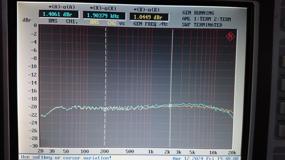Click the ANL 1:TERM 2:TERM status line
Viewport: 285px width, 160px height.
point(206,19)
